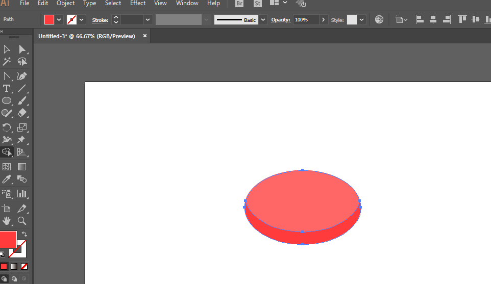491x284 pixels.
Task: Select the Shape Builder tool
Action: coord(7,152)
